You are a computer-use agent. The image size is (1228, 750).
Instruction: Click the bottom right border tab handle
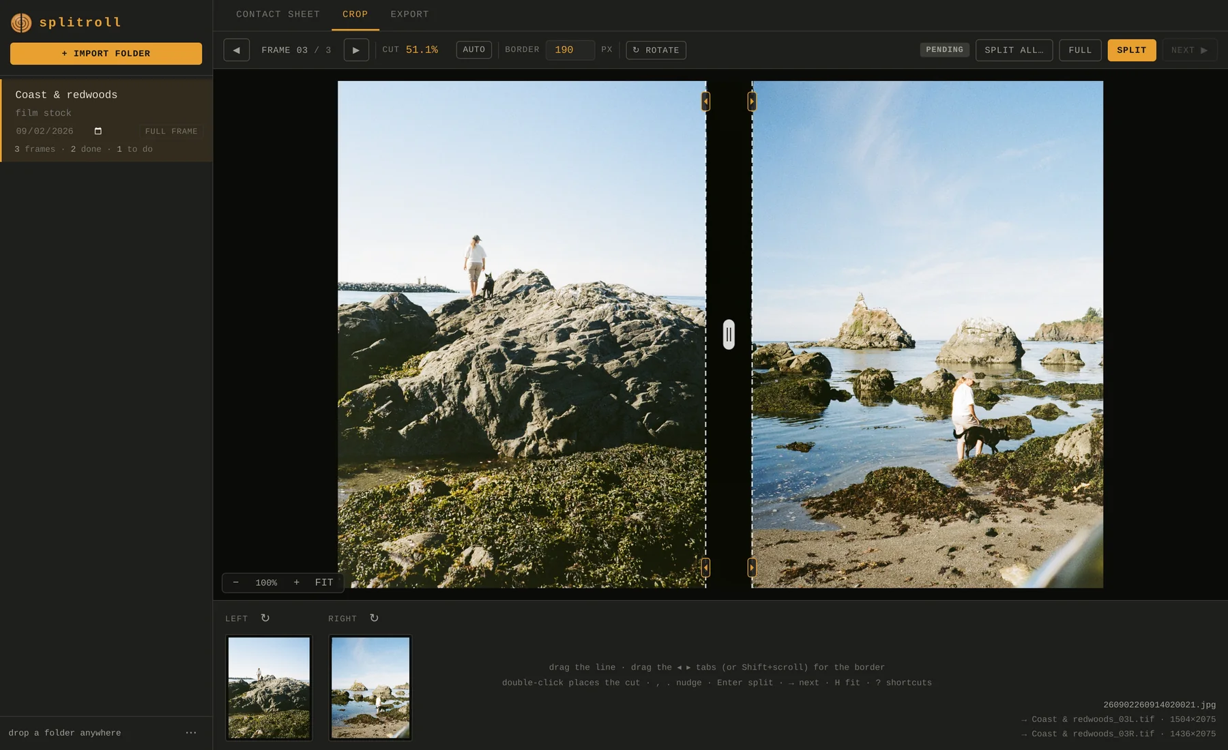(752, 567)
